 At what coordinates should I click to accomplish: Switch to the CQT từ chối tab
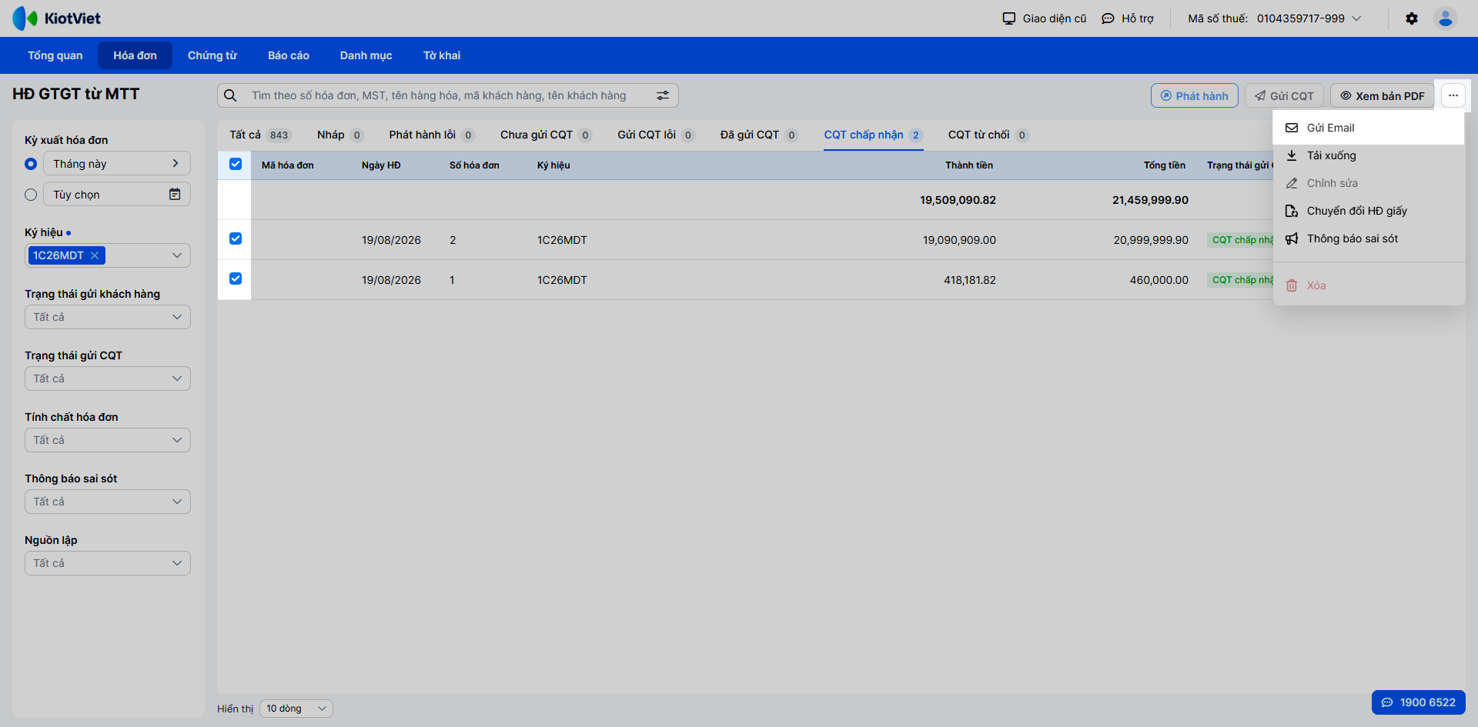pos(988,135)
